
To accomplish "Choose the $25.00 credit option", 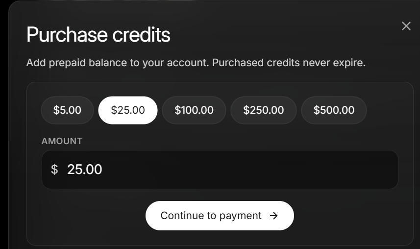I will (128, 110).
